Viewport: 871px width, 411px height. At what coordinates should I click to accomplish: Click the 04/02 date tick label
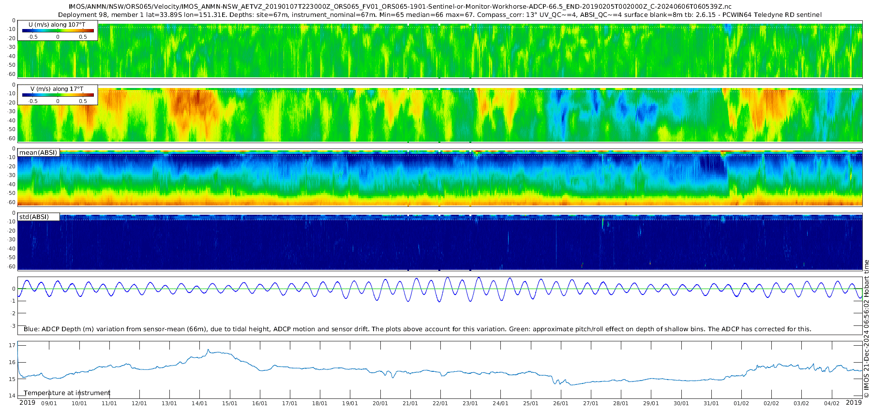pos(831,403)
